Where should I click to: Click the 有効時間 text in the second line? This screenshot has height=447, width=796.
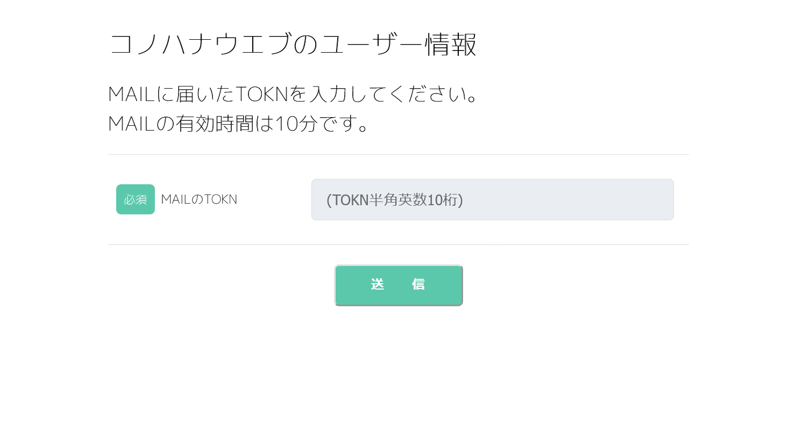pyautogui.click(x=215, y=124)
